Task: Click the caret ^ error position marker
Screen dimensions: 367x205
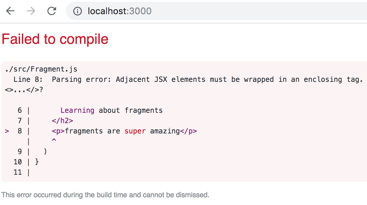Action: (54, 141)
